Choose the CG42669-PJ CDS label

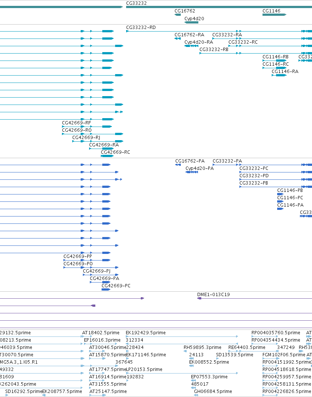pyautogui.click(x=97, y=272)
